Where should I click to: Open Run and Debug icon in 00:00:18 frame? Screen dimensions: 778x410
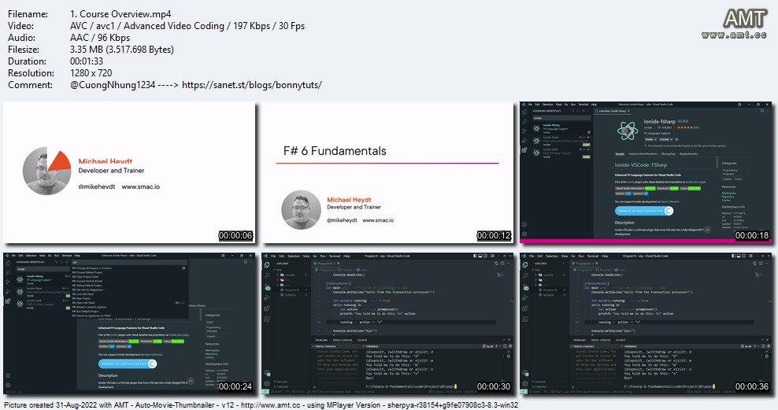pos(524,141)
